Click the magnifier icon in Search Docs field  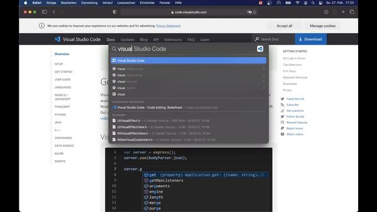[257, 39]
